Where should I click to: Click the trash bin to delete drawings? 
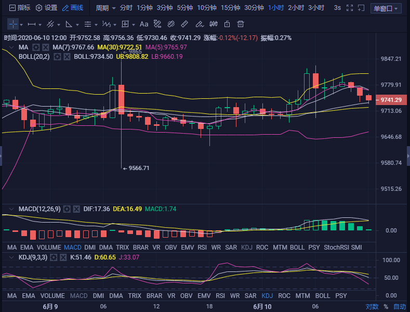pyautogui.click(x=240, y=24)
